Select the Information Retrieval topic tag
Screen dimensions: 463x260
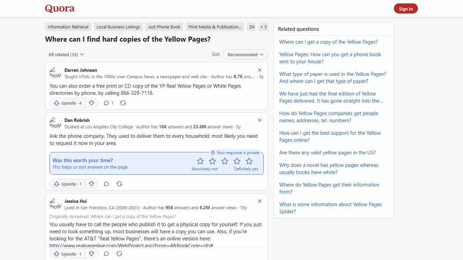point(68,27)
